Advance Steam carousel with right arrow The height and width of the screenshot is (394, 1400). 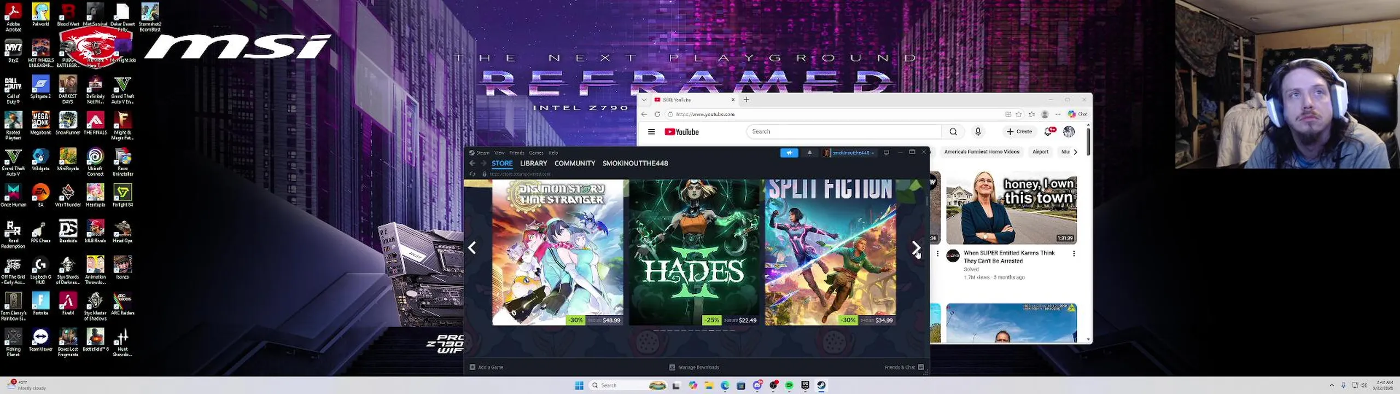(x=916, y=248)
